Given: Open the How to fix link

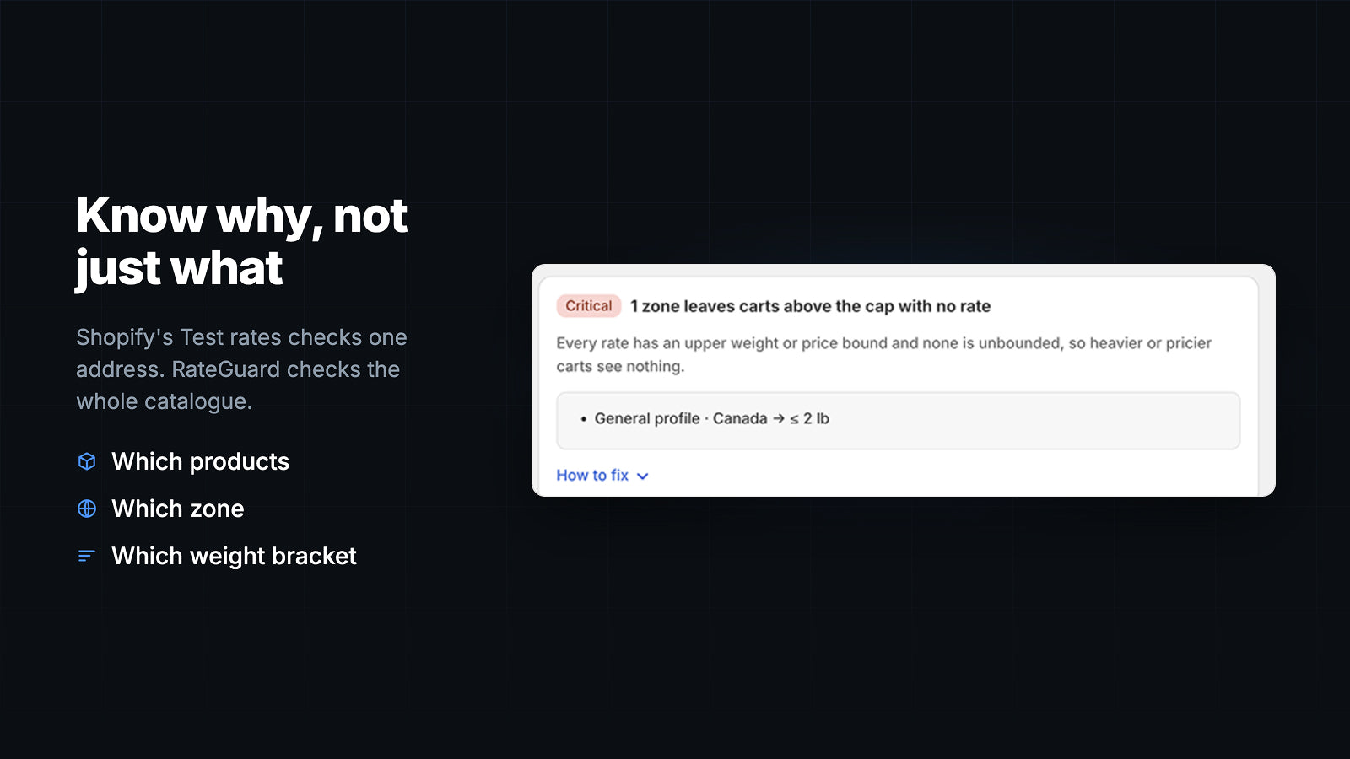Looking at the screenshot, I should [592, 476].
